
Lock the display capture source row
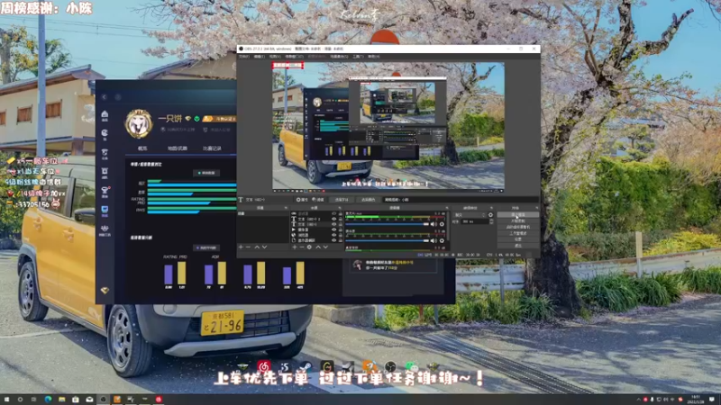pyautogui.click(x=341, y=240)
